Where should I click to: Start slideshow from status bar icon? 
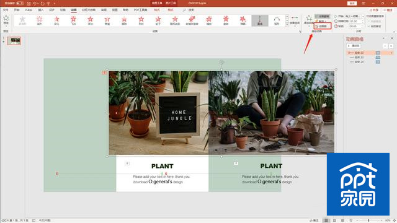tap(351, 221)
